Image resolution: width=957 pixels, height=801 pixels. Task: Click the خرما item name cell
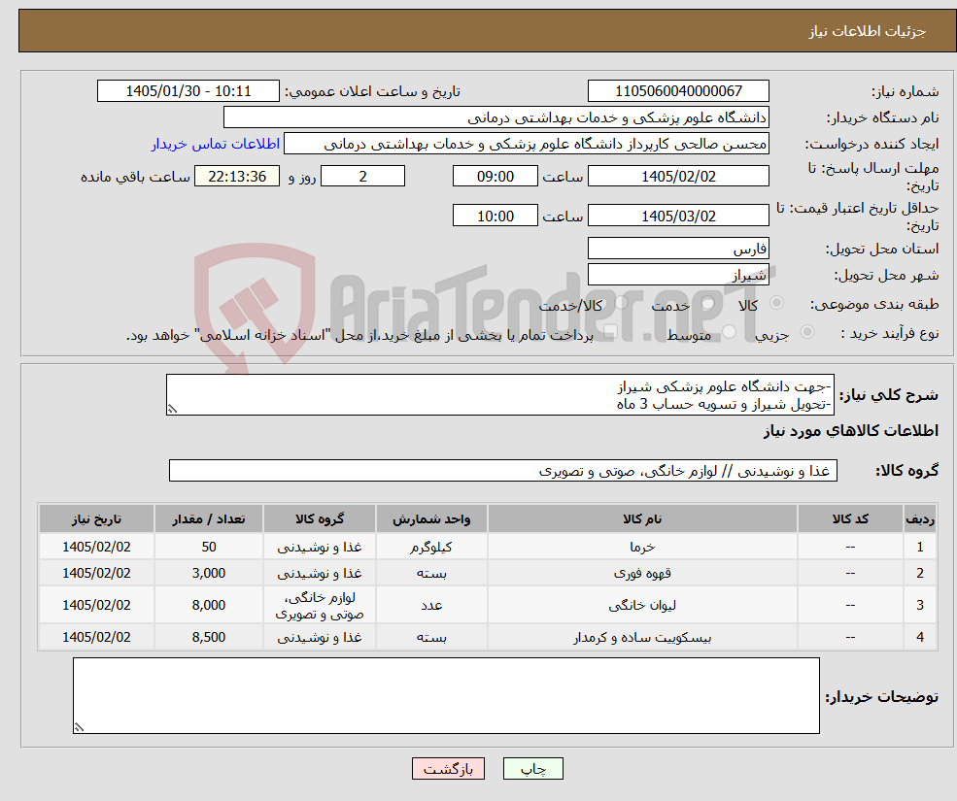(642, 547)
